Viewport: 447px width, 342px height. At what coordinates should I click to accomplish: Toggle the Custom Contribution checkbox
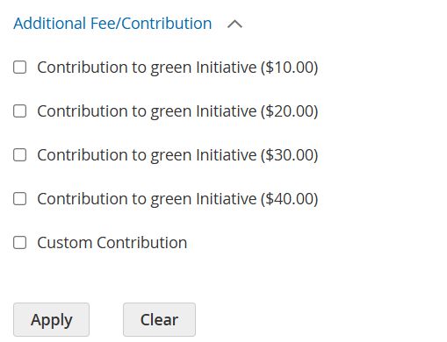(20, 243)
